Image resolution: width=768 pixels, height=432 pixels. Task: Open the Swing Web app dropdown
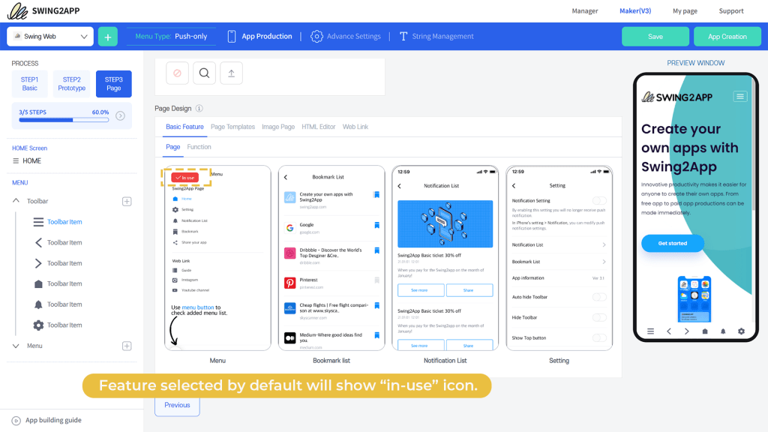pos(50,37)
